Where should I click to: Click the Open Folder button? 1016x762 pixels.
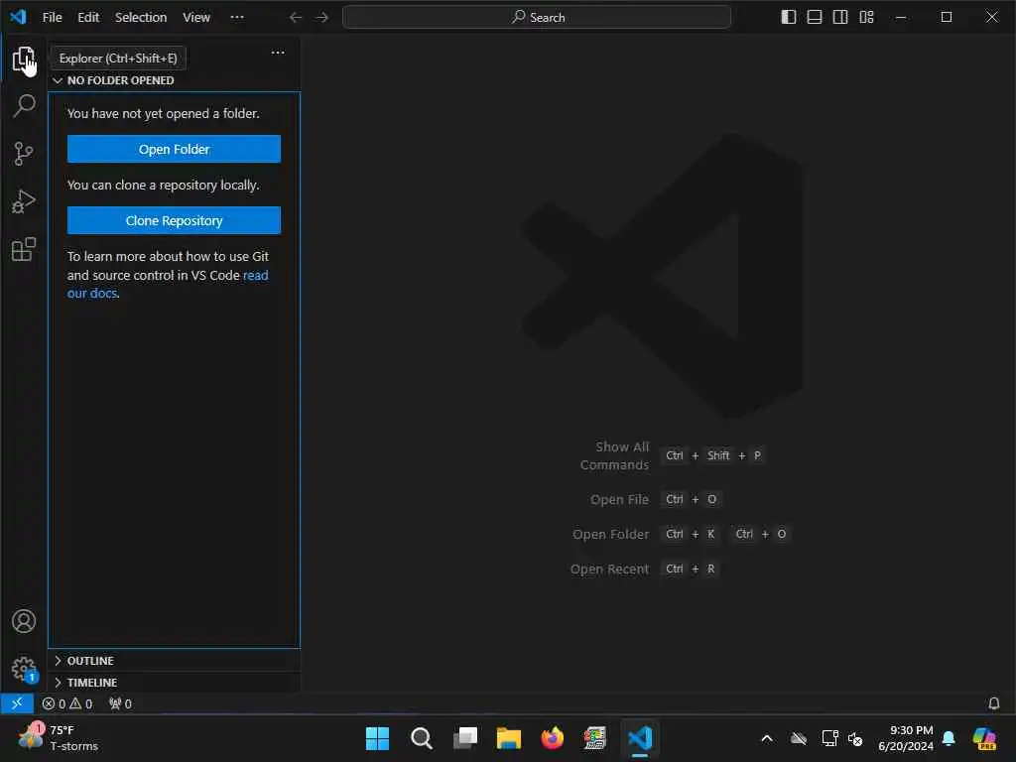(174, 149)
